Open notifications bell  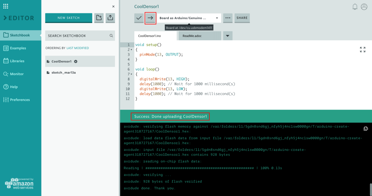355,7
